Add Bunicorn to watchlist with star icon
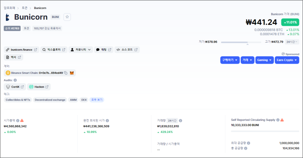The height and width of the screenshot is (158, 303). click(x=67, y=17)
